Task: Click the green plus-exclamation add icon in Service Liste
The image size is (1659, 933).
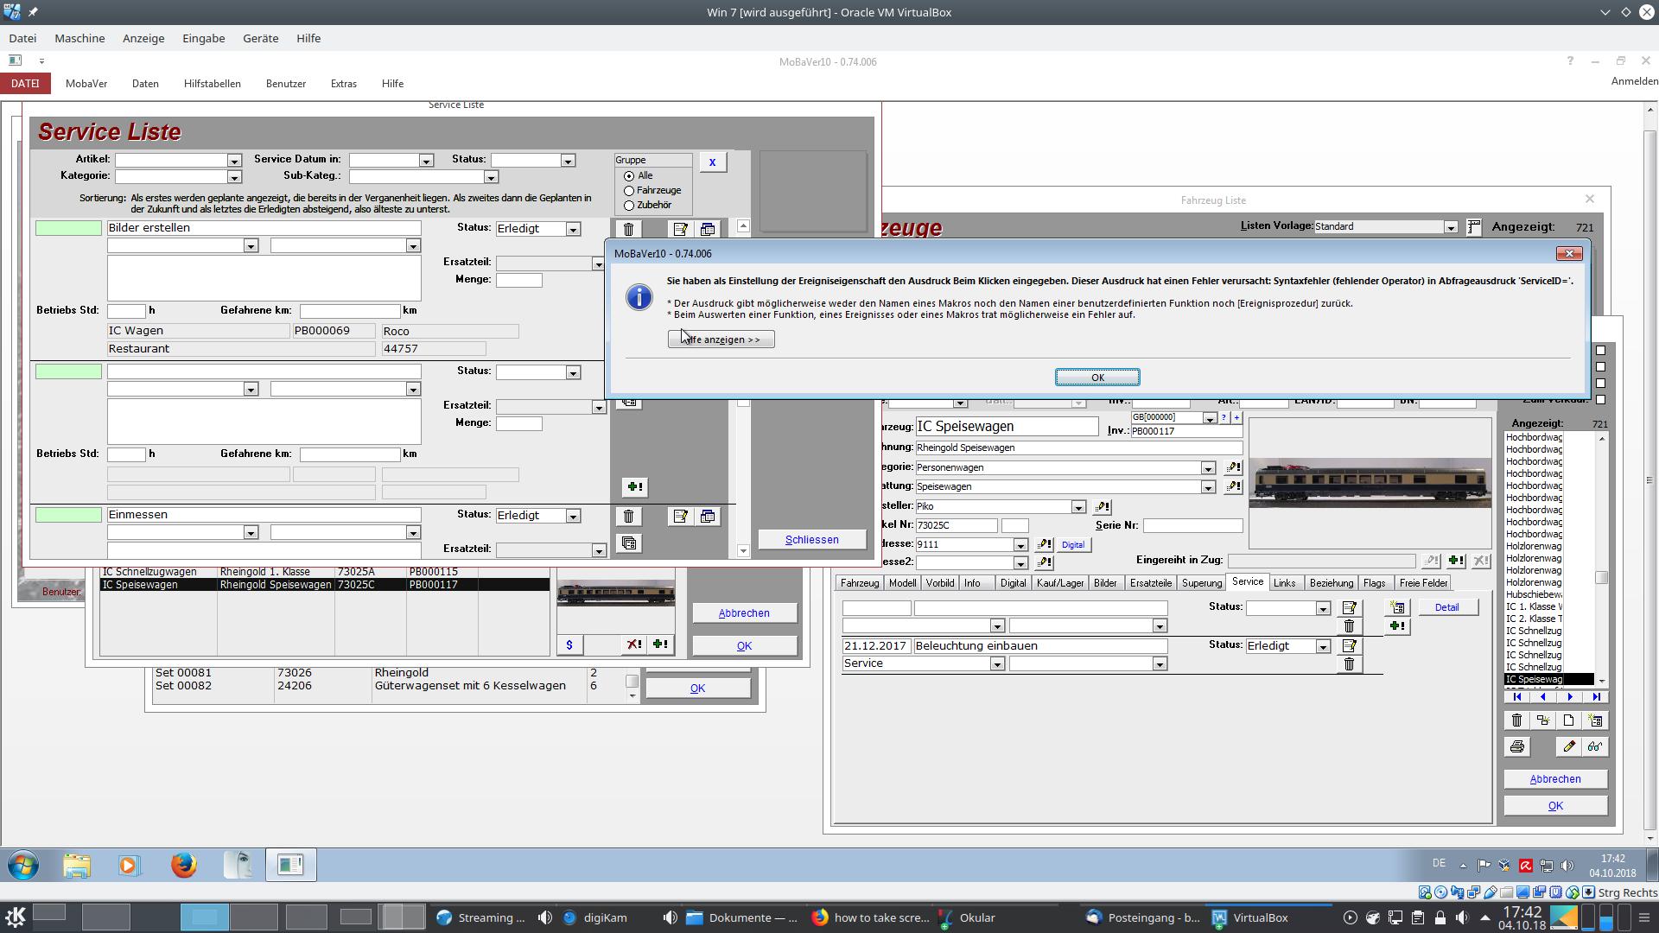Action: tap(635, 487)
